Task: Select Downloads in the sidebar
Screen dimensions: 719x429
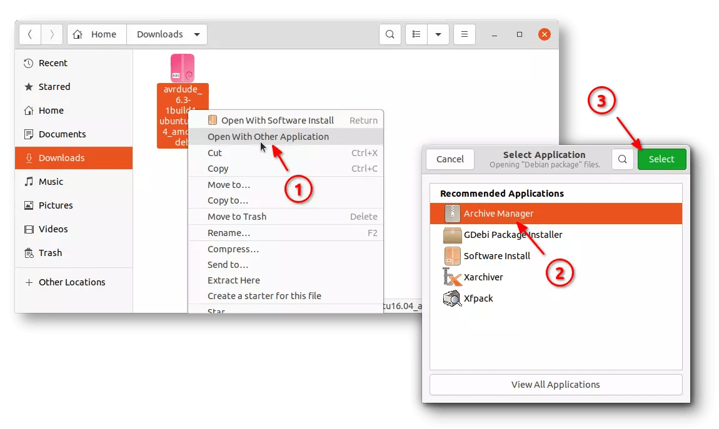Action: click(x=73, y=158)
